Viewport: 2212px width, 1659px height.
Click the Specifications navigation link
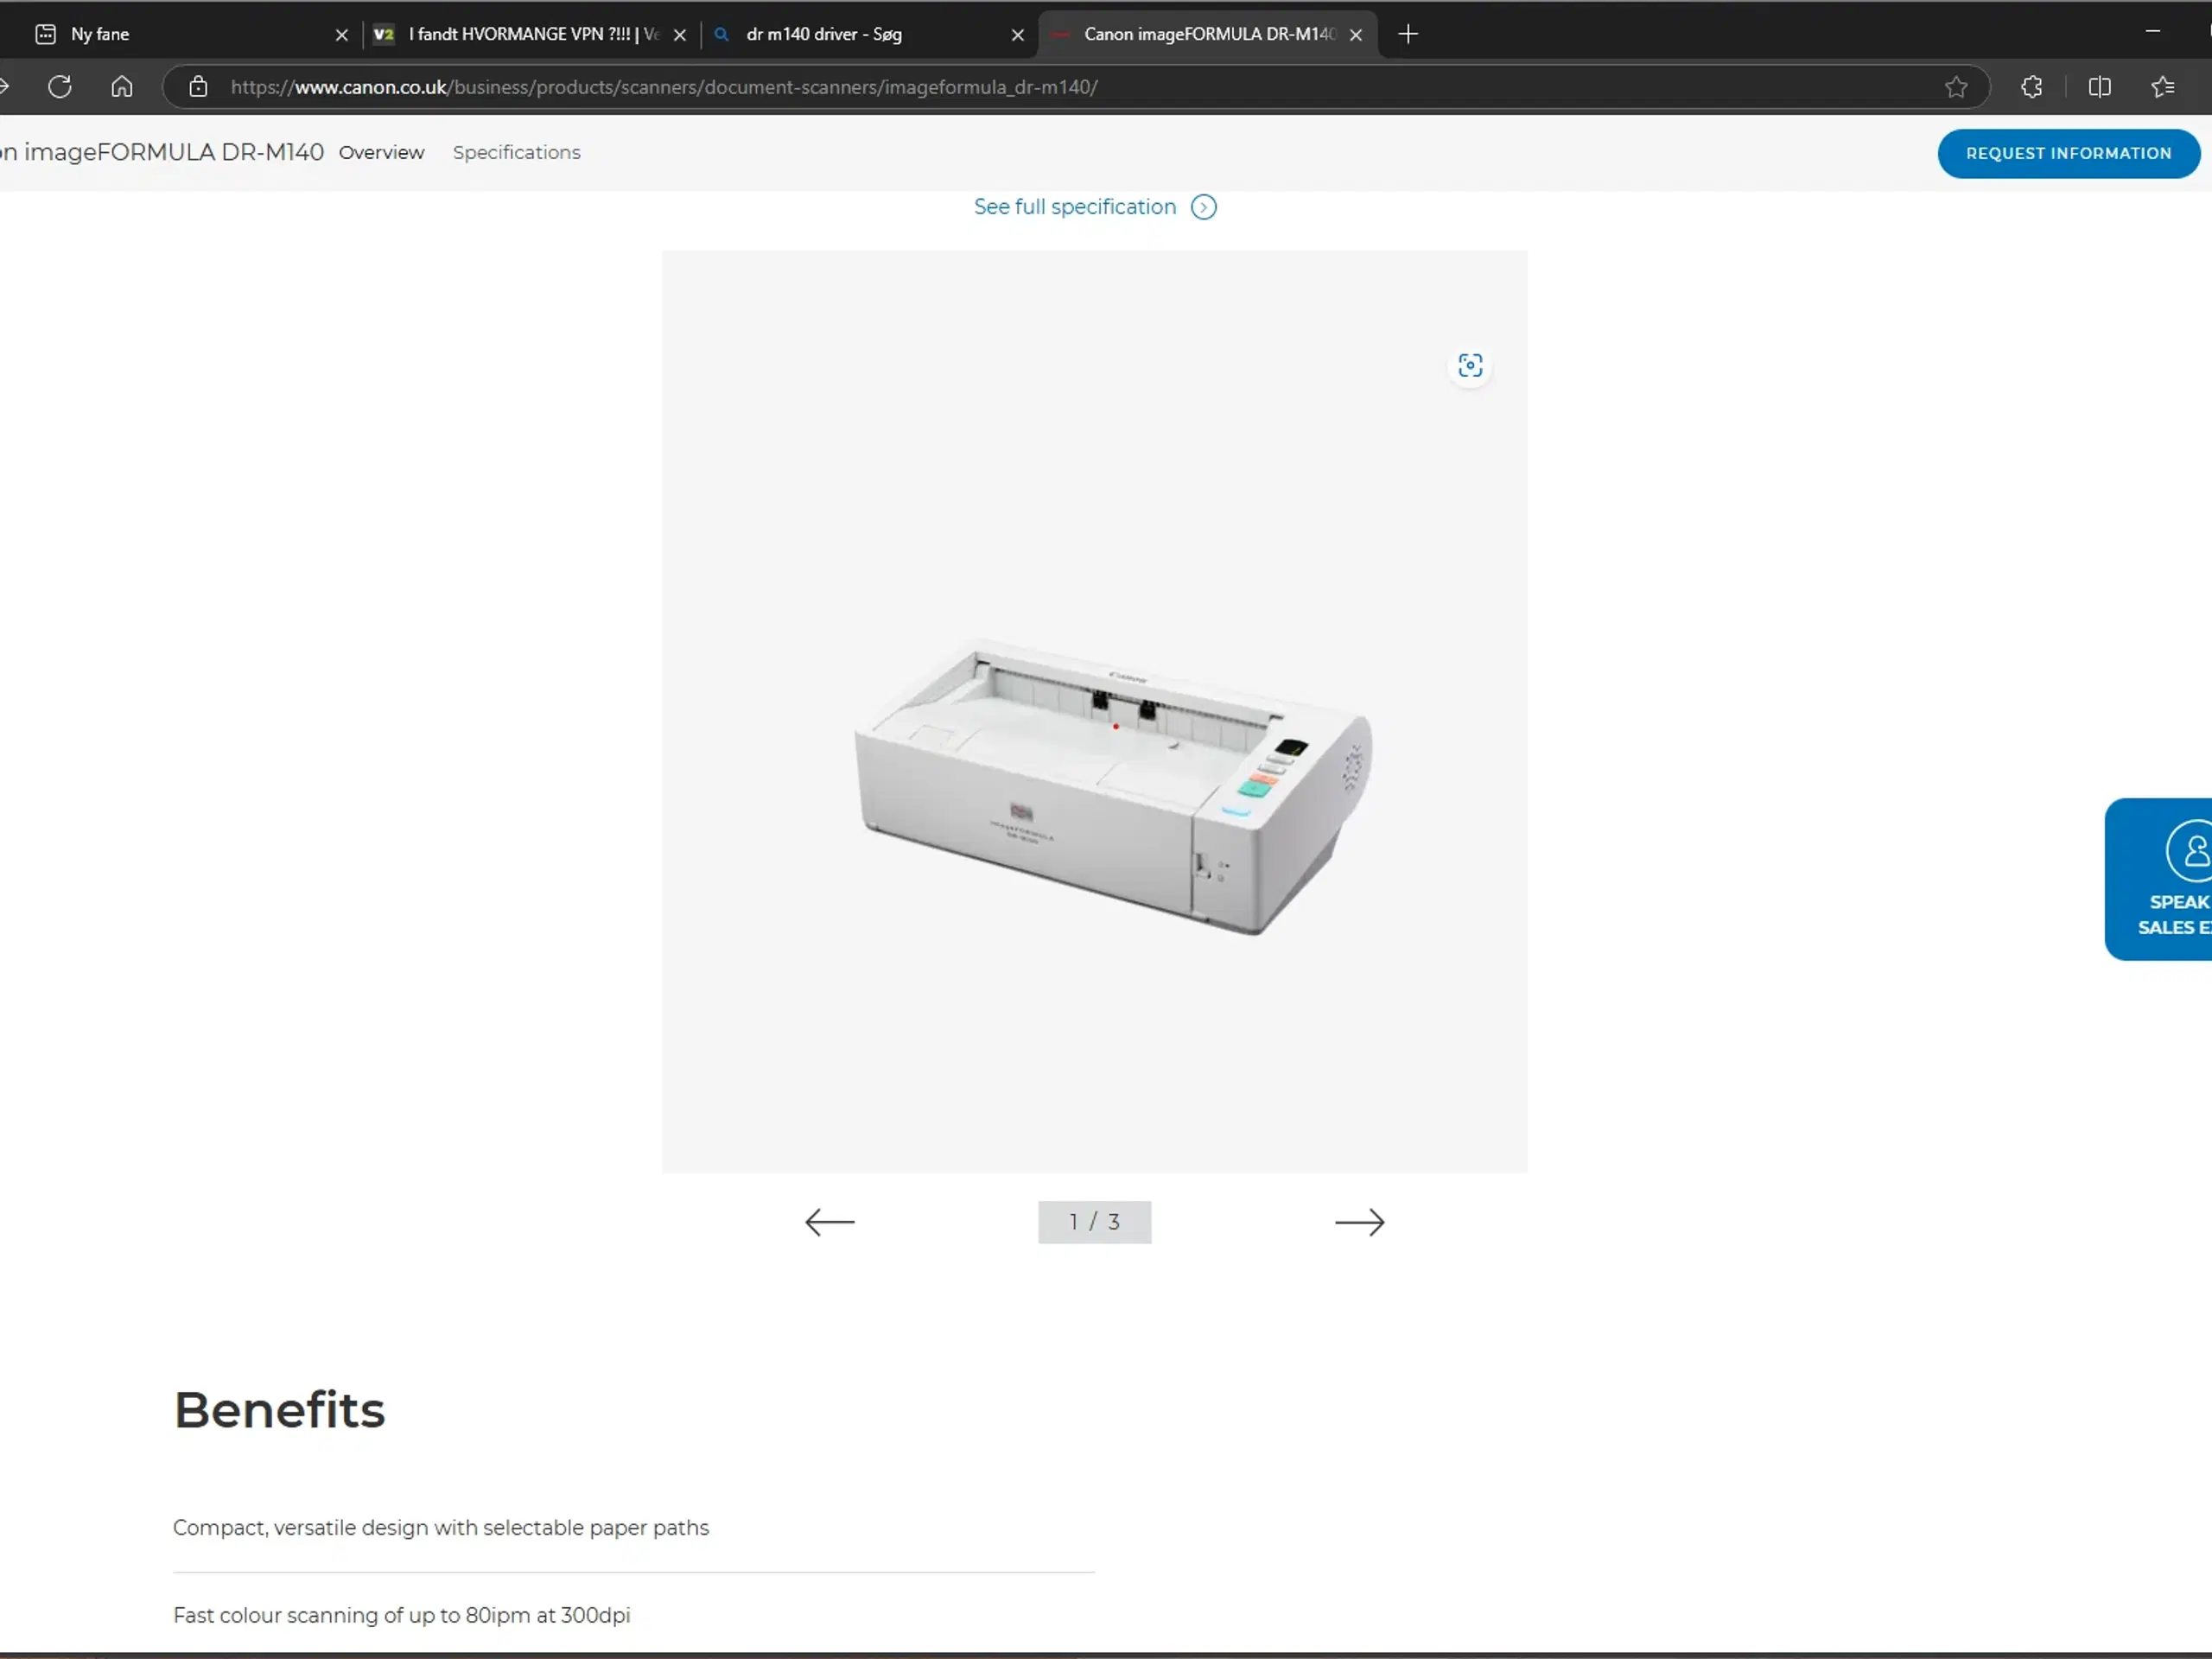(516, 151)
